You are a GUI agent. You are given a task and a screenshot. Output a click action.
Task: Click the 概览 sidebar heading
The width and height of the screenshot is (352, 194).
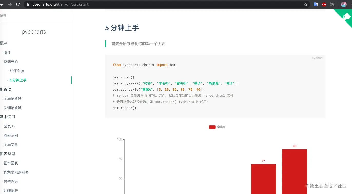tap(4, 43)
